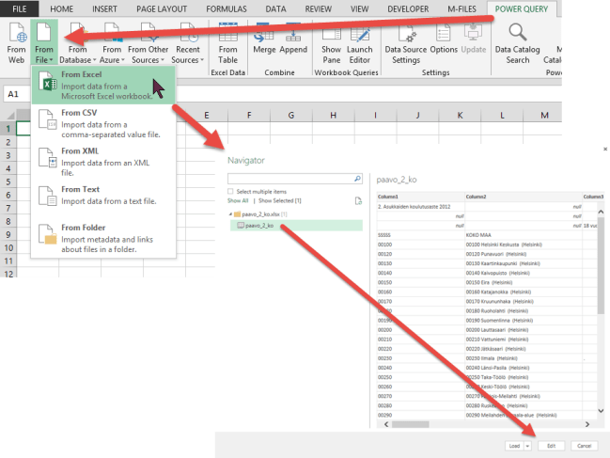610x458 pixels.
Task: Click the From Web icon
Action: coord(16,44)
